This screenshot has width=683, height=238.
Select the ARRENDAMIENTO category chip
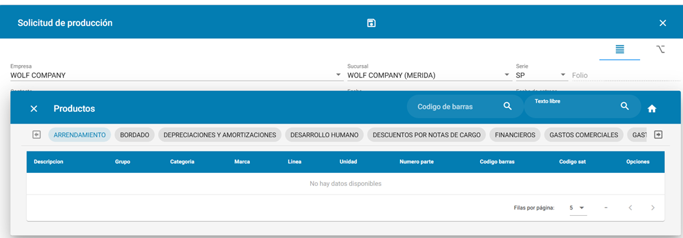coord(80,135)
